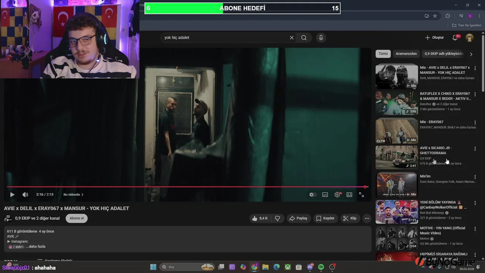Open Microsoft Edge from the taskbar
The image size is (485, 273).
click(277, 267)
